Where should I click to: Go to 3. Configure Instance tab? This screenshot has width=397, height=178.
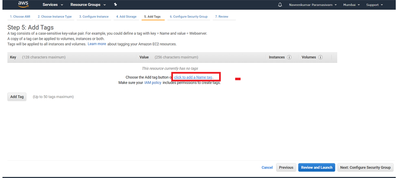point(94,17)
